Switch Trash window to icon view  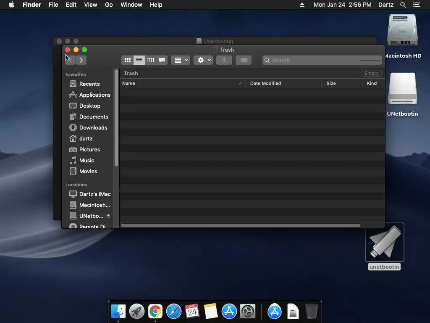[x=128, y=60]
